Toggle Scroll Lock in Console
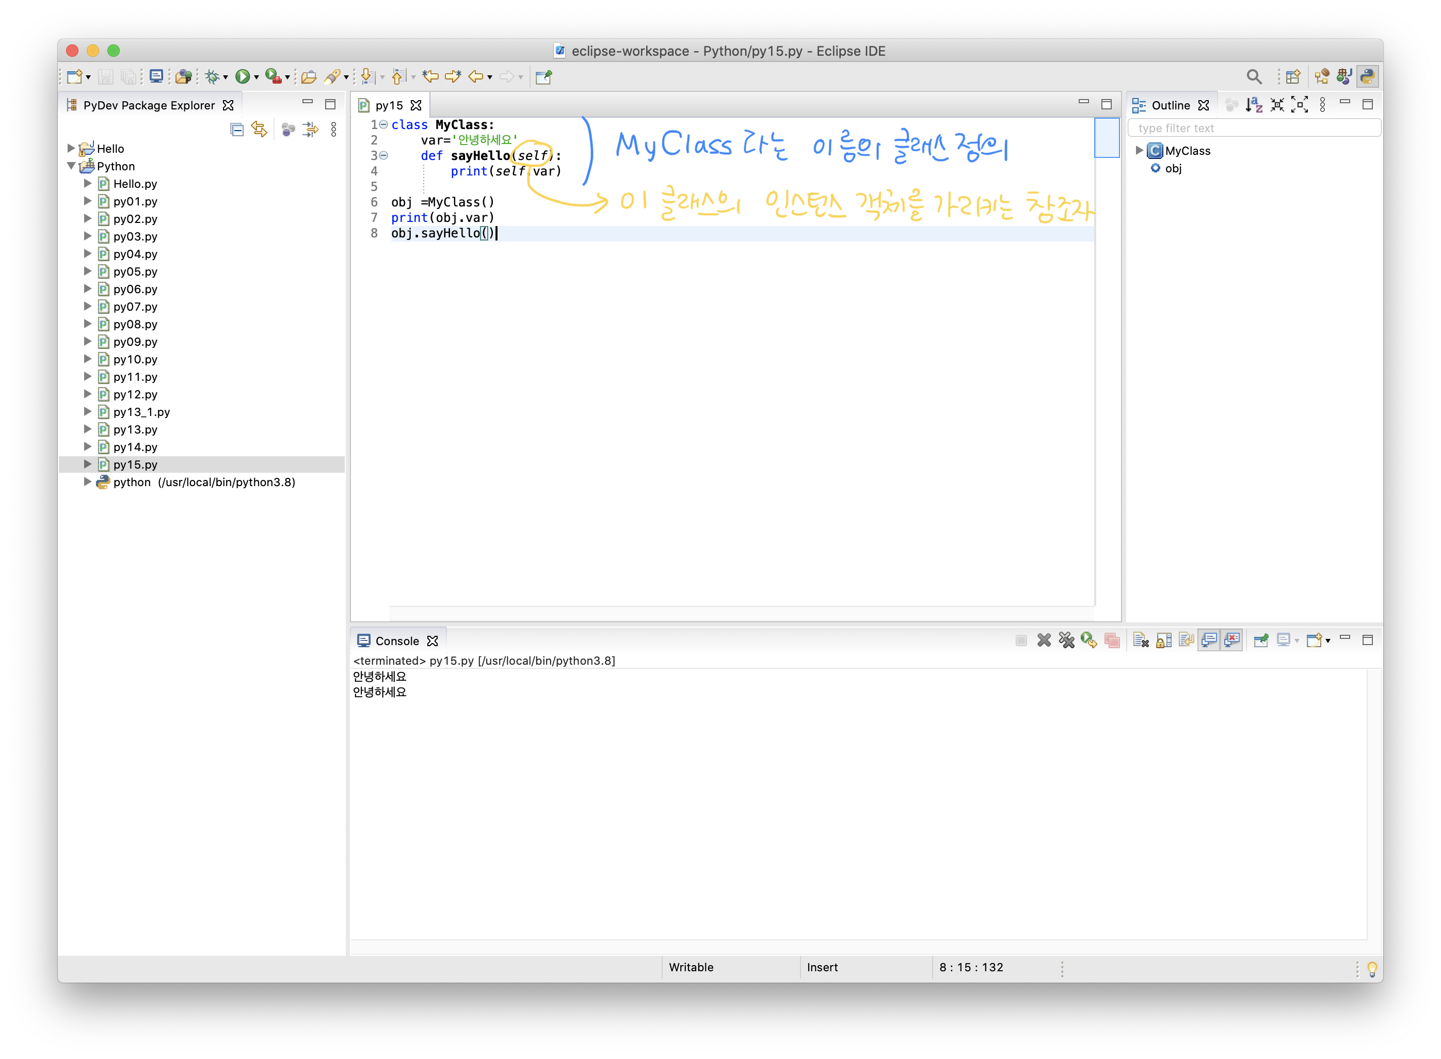Viewport: 1441px width, 1059px height. (1163, 640)
